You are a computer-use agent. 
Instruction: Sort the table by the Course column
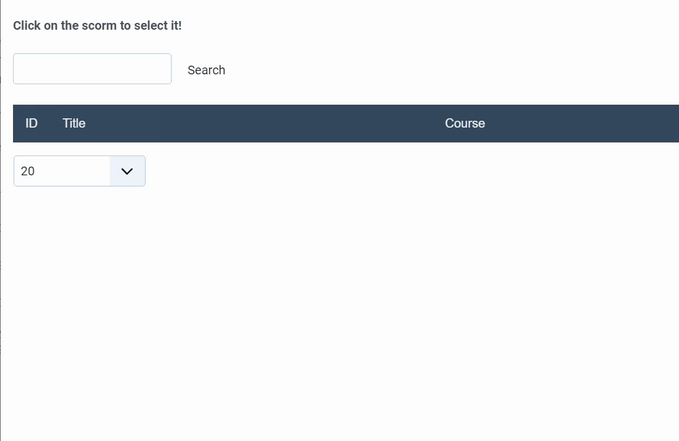pos(465,123)
